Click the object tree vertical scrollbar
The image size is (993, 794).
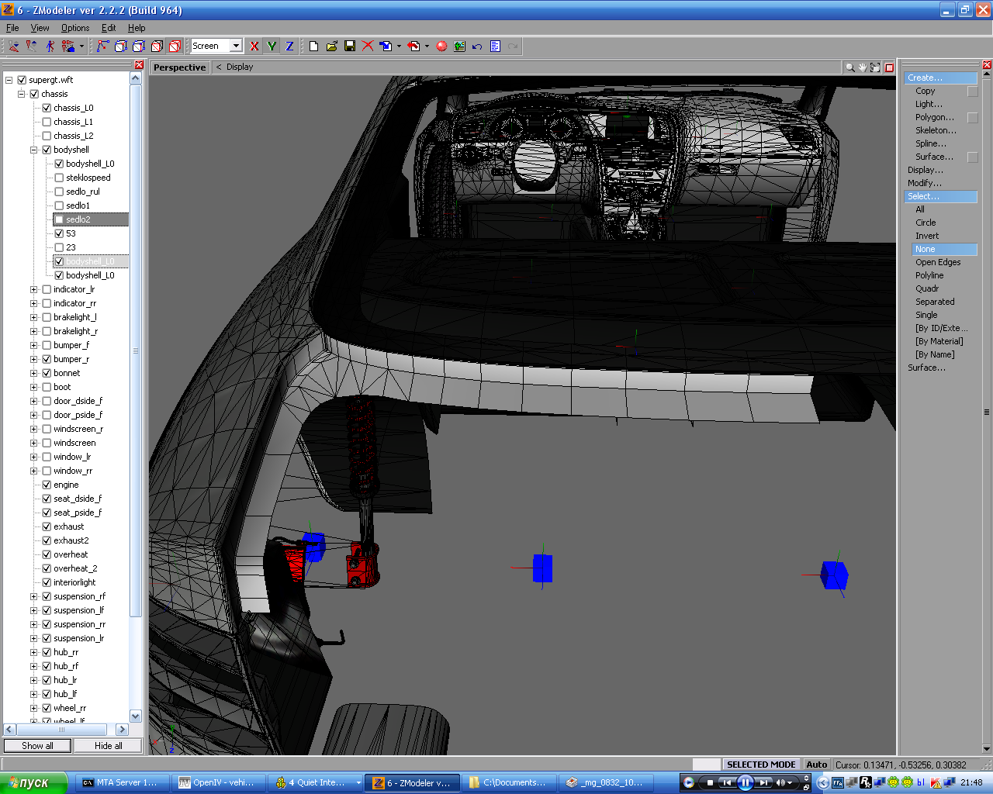(x=136, y=349)
